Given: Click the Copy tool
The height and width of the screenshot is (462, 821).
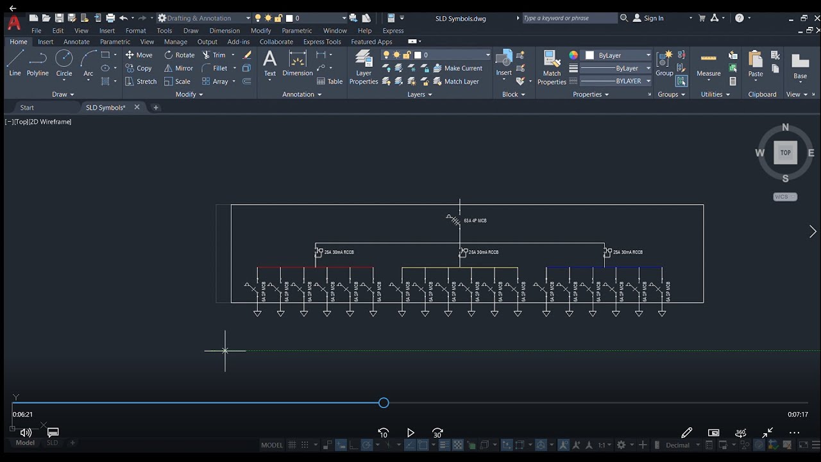Looking at the screenshot, I should pyautogui.click(x=139, y=68).
